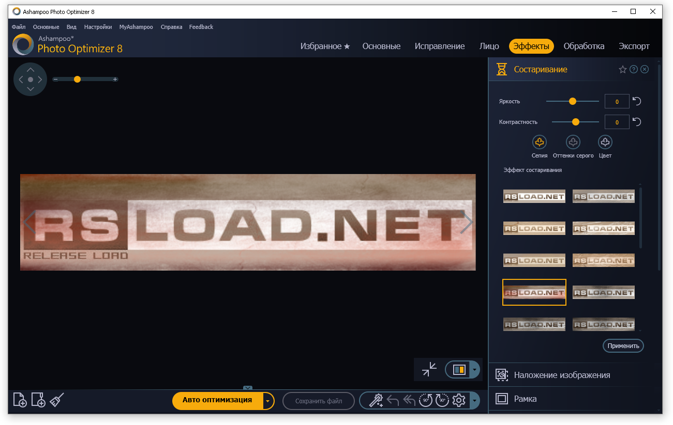Click the add folder icon
The image size is (673, 425).
[38, 400]
